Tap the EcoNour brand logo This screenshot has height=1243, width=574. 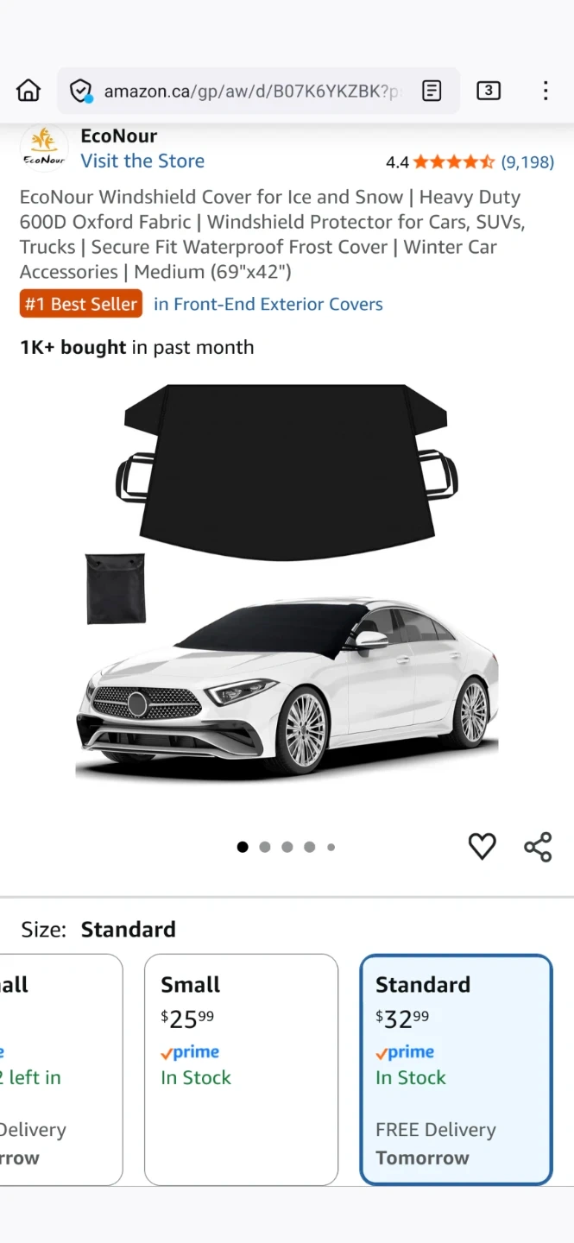pos(43,148)
